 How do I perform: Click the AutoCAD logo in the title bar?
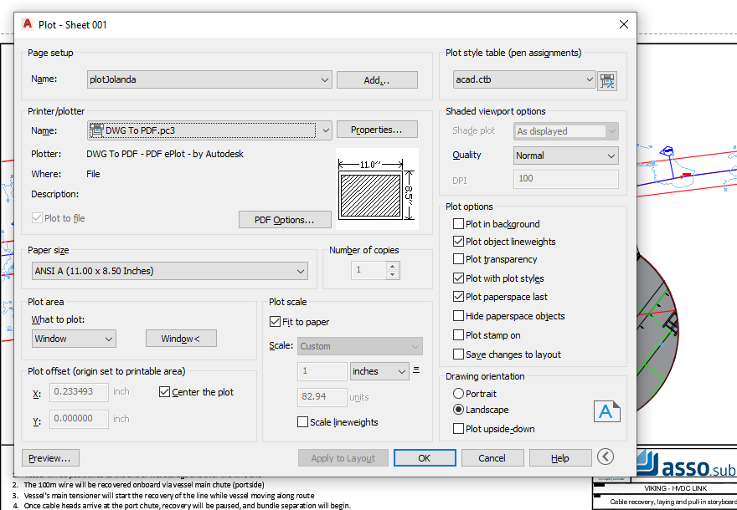(x=28, y=24)
